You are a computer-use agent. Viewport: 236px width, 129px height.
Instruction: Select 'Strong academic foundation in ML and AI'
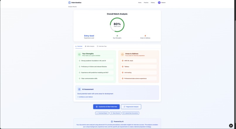pyautogui.click(x=96, y=61)
